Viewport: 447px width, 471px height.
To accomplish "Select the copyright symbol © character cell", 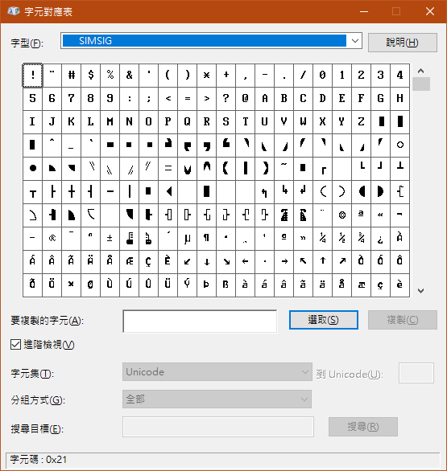I will (x=341, y=215).
